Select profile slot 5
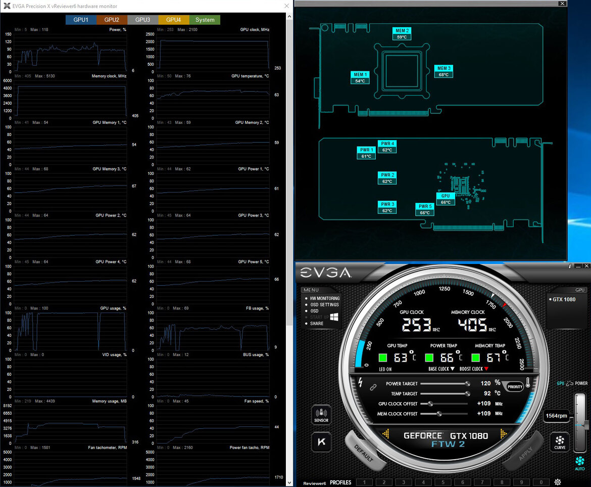 coord(442,482)
